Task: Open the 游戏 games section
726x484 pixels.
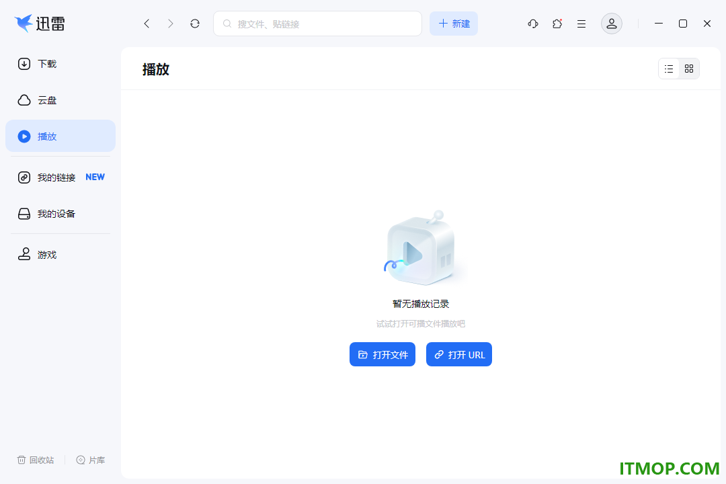Action: [61, 255]
